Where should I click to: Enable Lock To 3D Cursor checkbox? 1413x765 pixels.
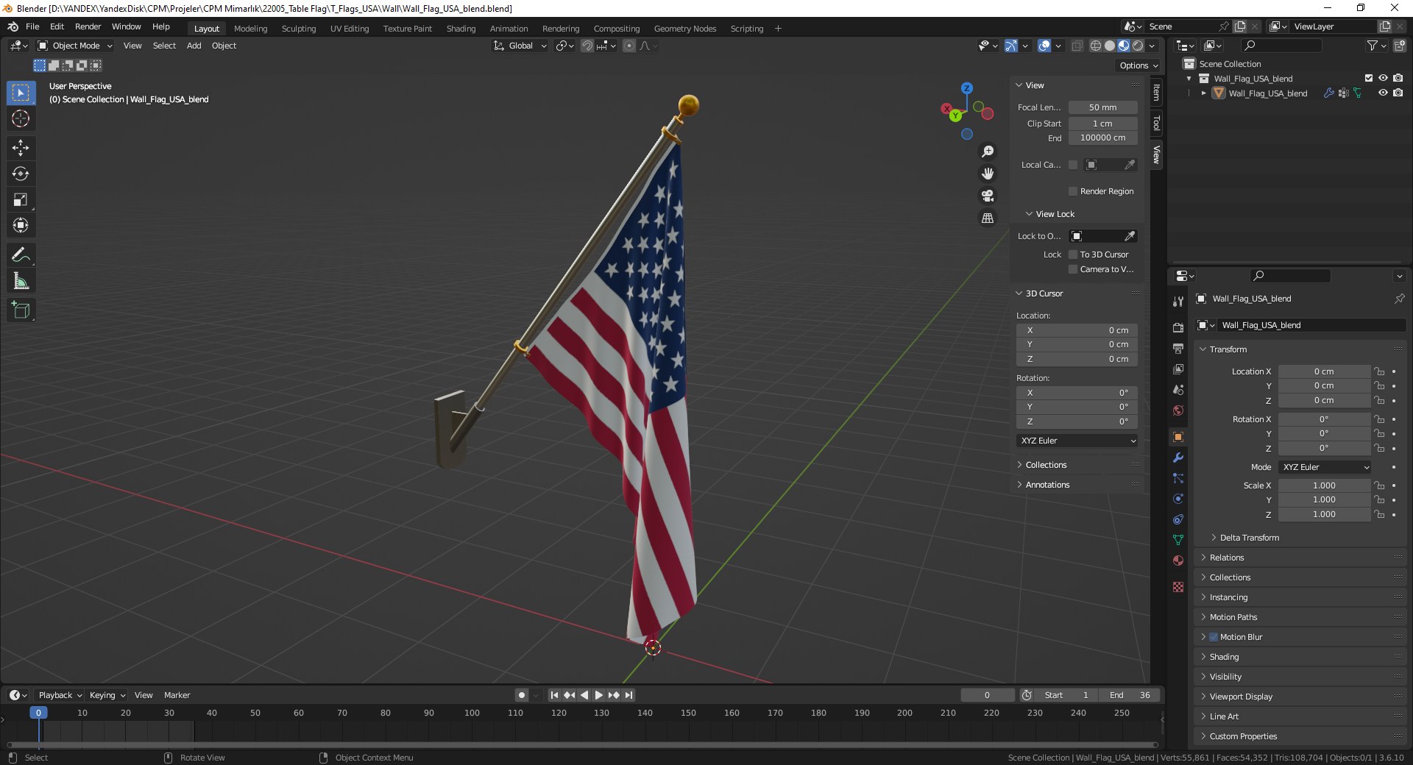pos(1073,255)
